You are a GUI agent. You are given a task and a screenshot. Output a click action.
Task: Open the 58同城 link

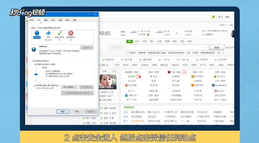[x=154, y=85]
